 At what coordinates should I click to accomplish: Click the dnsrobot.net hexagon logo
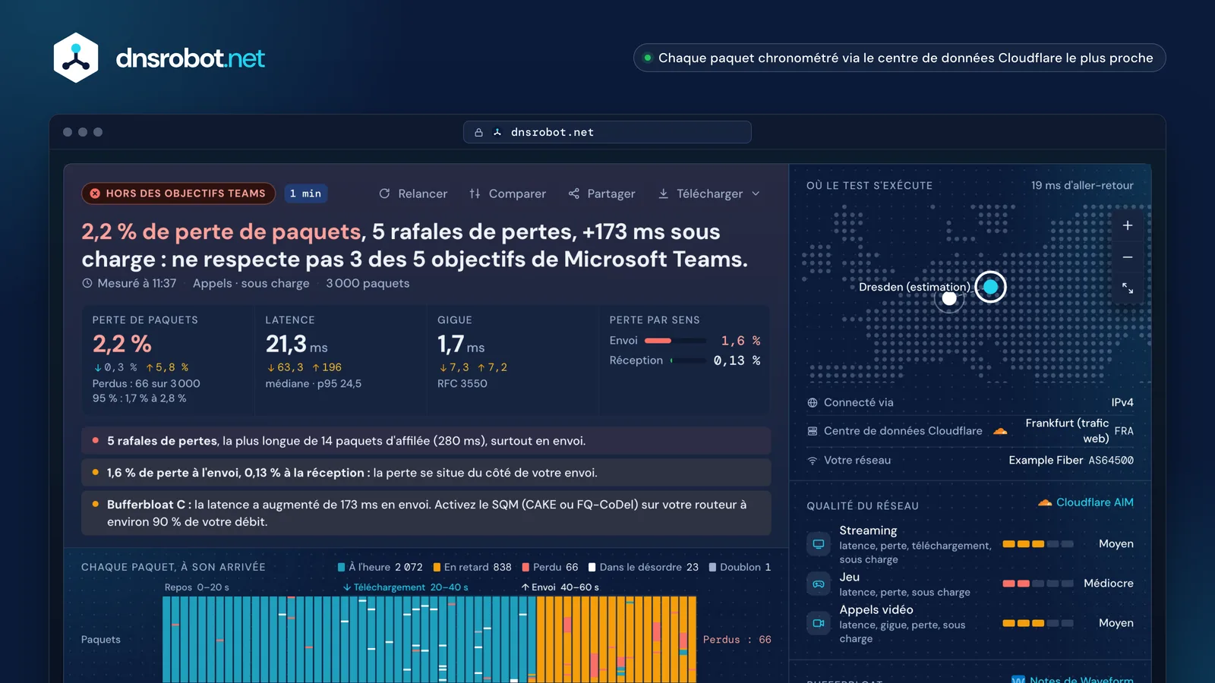(x=76, y=58)
